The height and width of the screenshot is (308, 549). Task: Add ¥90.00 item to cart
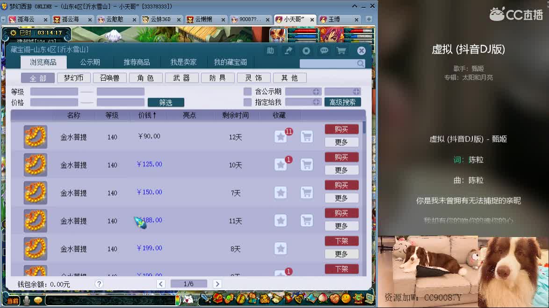click(307, 137)
